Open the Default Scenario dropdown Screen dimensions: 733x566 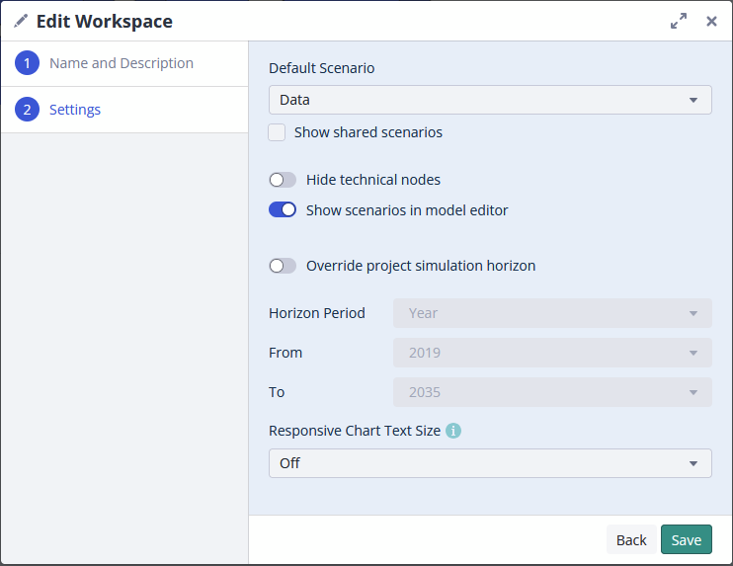pos(490,100)
